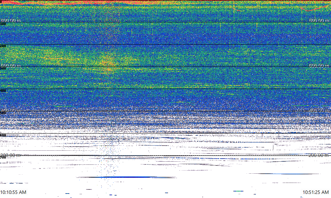331x198 pixels.
Task: Click the 300 depth gridline label
Action: pos(3,68)
